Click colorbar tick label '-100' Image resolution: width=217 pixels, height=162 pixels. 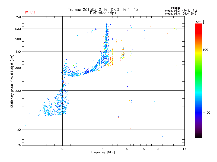point(207,113)
